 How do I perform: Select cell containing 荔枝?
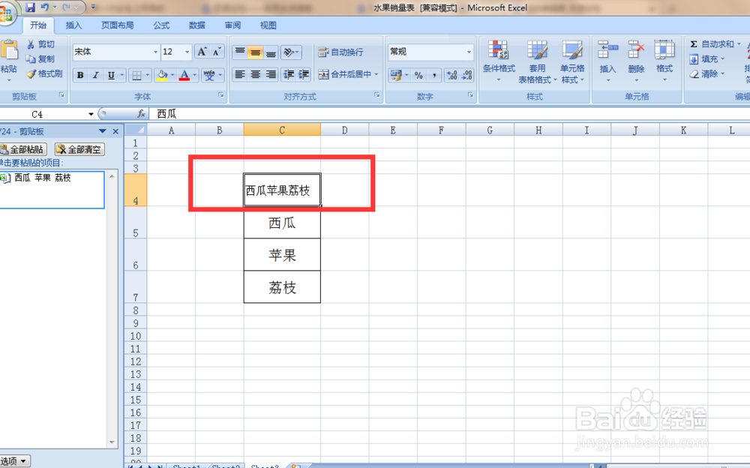[x=282, y=286]
